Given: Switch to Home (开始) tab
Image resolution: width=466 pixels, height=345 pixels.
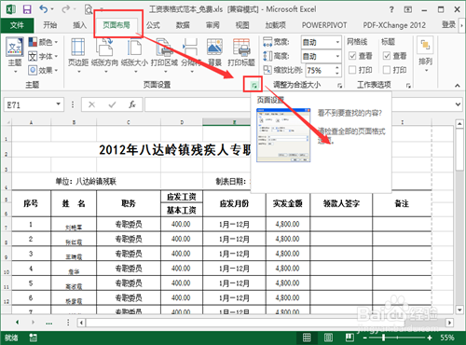Looking at the screenshot, I should pyautogui.click(x=50, y=25).
